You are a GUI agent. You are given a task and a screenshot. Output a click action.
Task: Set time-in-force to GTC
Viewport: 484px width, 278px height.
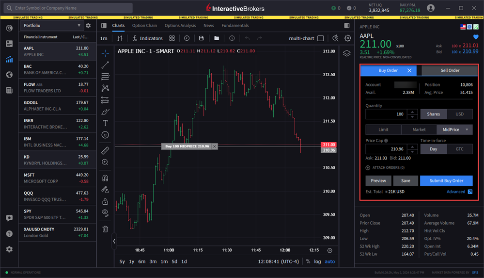(x=460, y=149)
